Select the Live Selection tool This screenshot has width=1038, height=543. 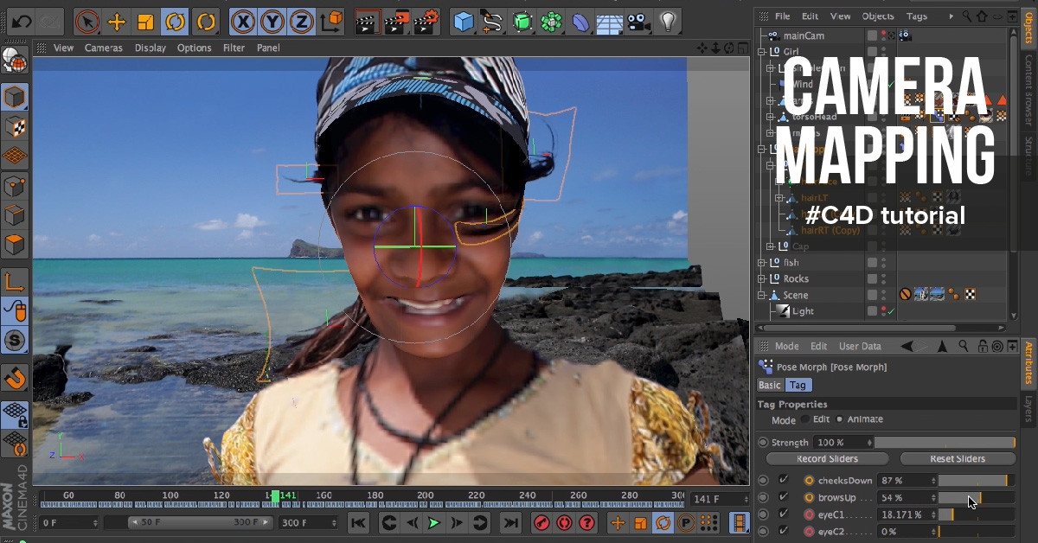(86, 20)
